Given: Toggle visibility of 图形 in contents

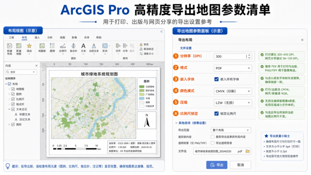Looking at the screenshot, I should tap(13, 124).
